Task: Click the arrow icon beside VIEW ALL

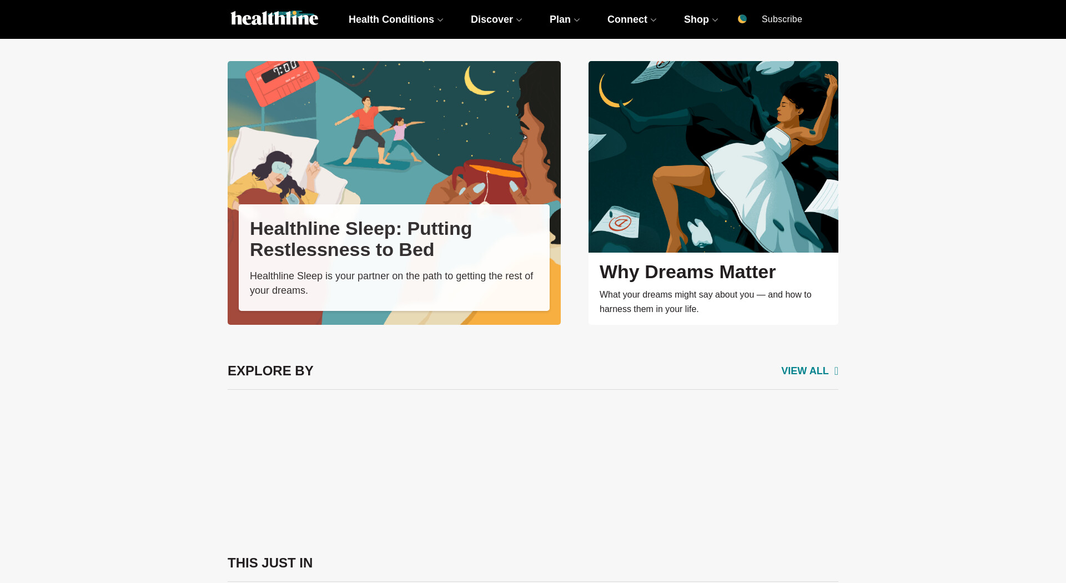Action: (x=836, y=371)
